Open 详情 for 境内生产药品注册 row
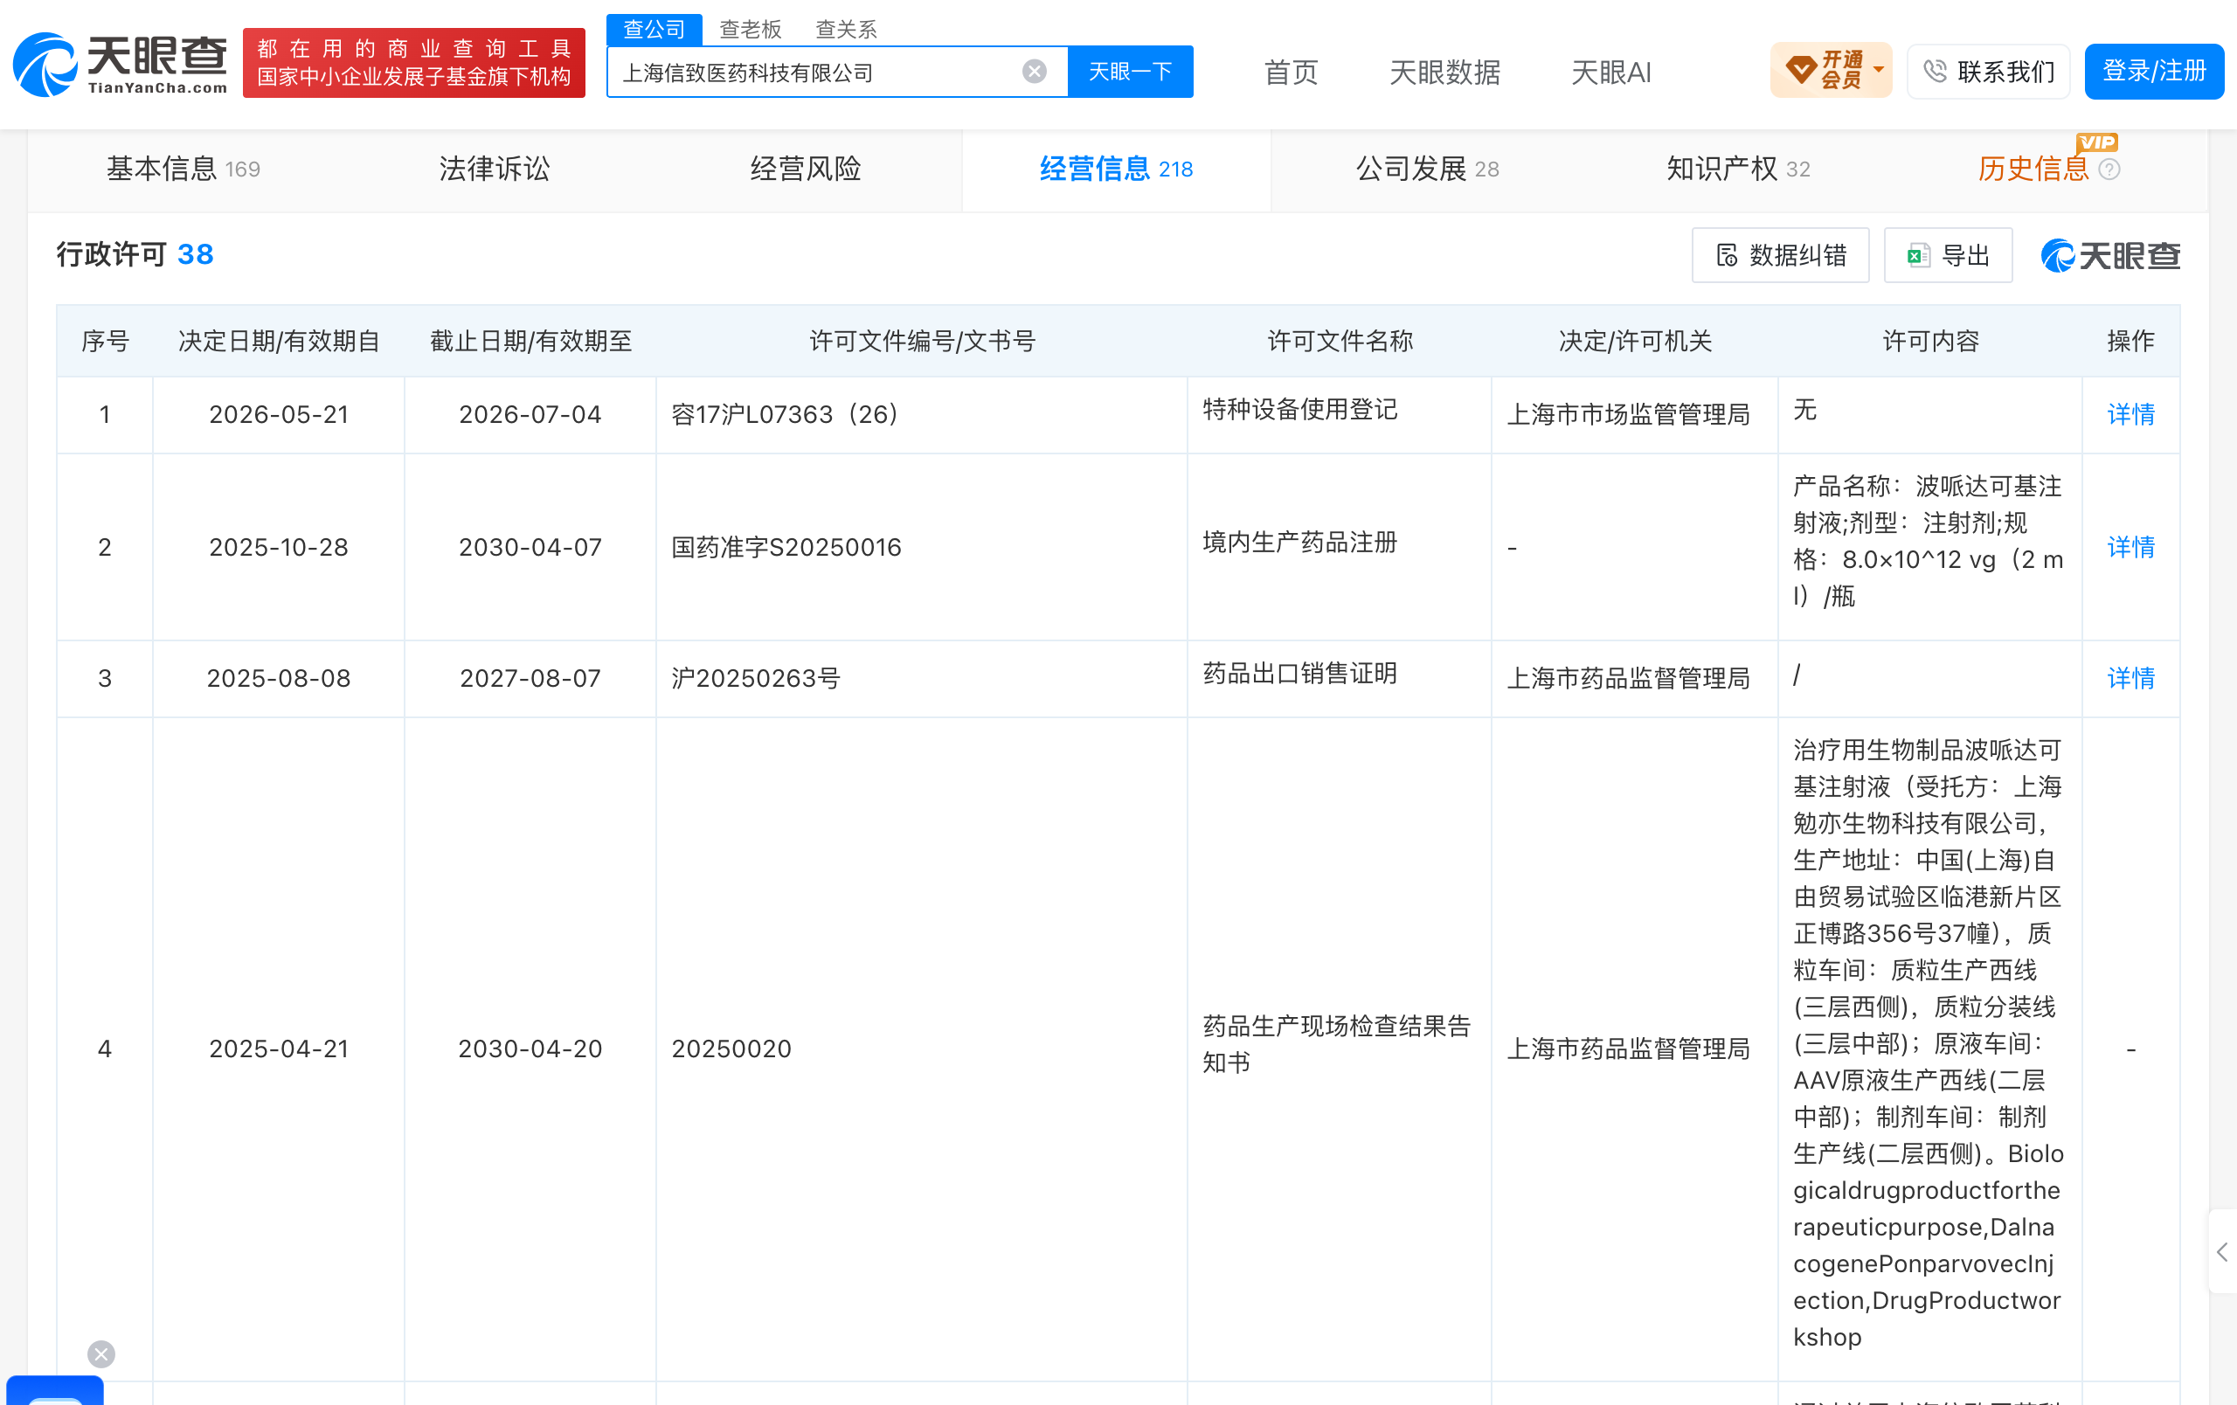Image resolution: width=2237 pixels, height=1405 pixels. [2130, 547]
